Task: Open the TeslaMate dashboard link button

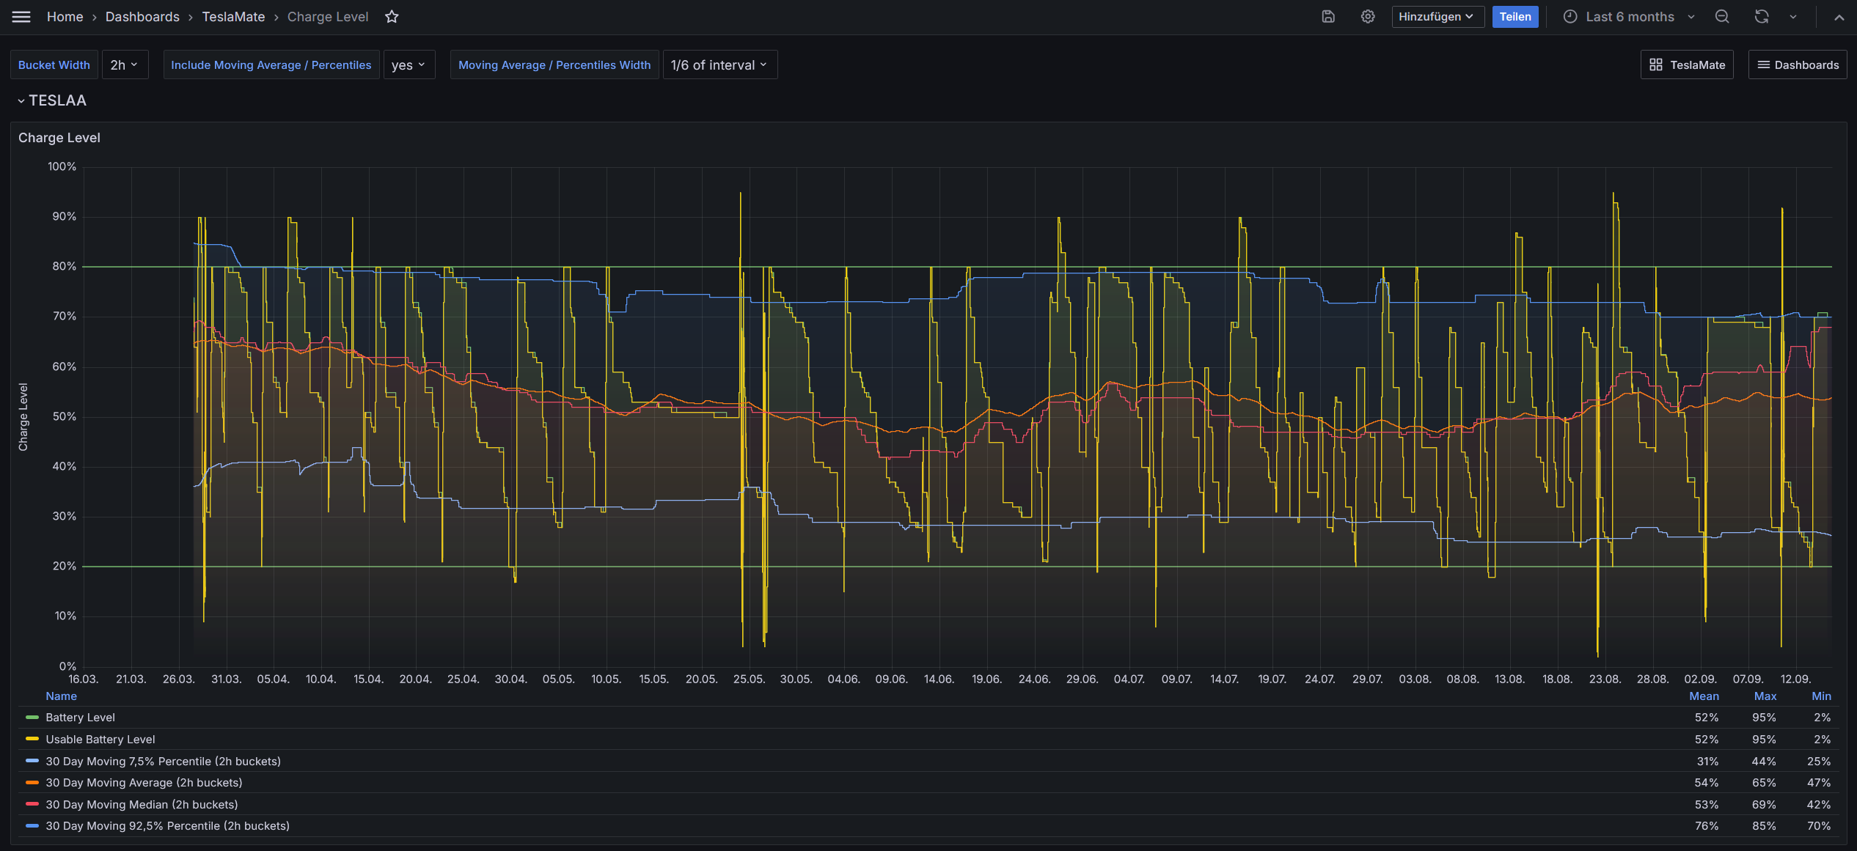Action: (x=1686, y=65)
